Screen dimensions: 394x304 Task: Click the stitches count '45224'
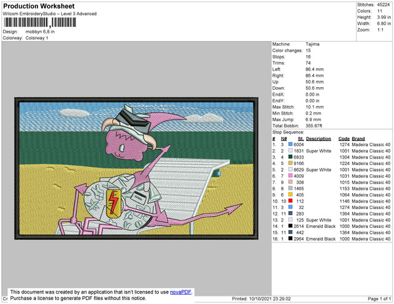point(383,5)
